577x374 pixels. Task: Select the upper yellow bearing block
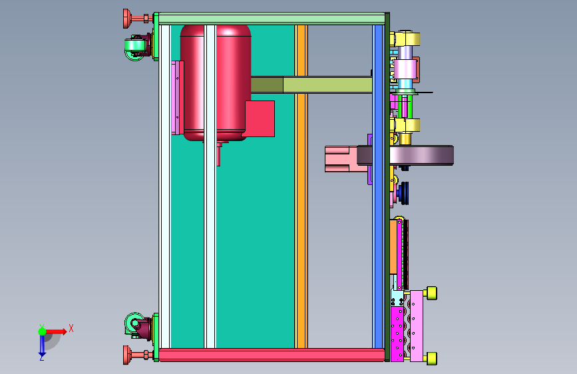click(408, 39)
